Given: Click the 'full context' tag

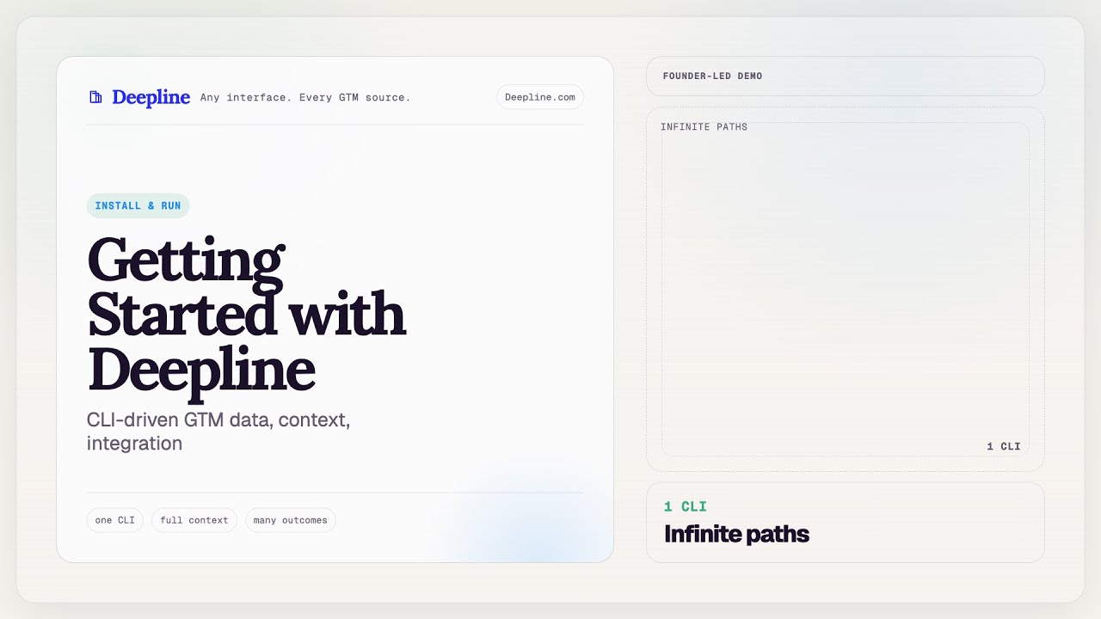Looking at the screenshot, I should click(x=194, y=520).
